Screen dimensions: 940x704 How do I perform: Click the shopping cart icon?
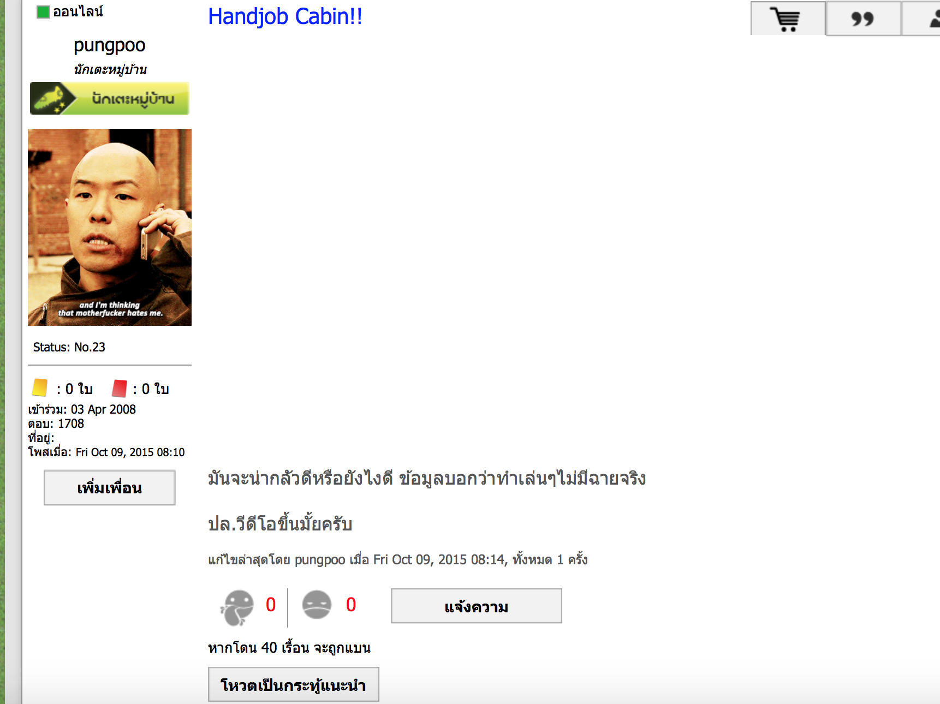(x=788, y=19)
